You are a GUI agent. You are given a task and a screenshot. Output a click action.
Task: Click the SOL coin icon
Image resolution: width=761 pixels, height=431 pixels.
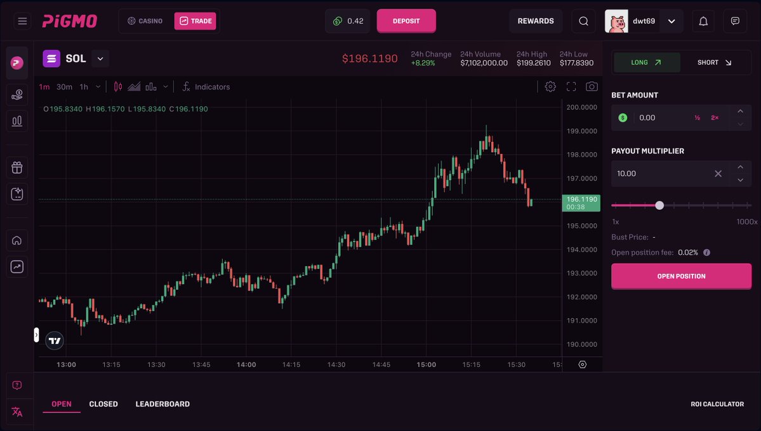51,59
